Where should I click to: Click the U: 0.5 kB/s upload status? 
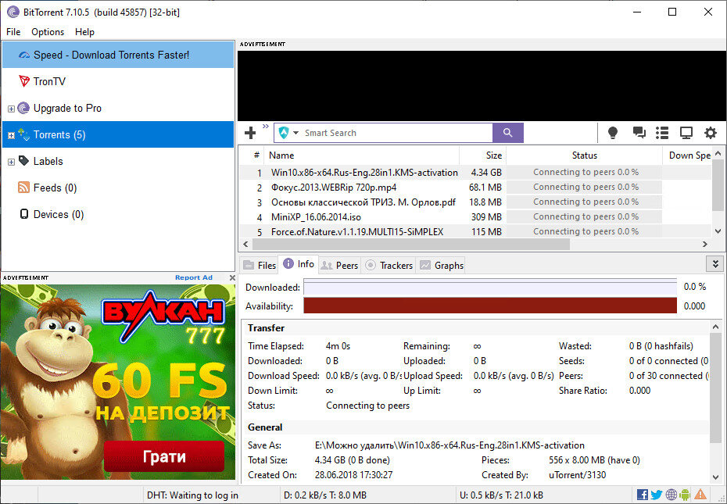tap(501, 495)
